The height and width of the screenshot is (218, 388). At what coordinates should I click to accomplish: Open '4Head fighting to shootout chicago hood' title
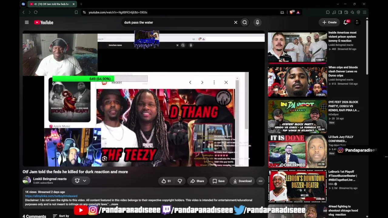tap(343, 210)
